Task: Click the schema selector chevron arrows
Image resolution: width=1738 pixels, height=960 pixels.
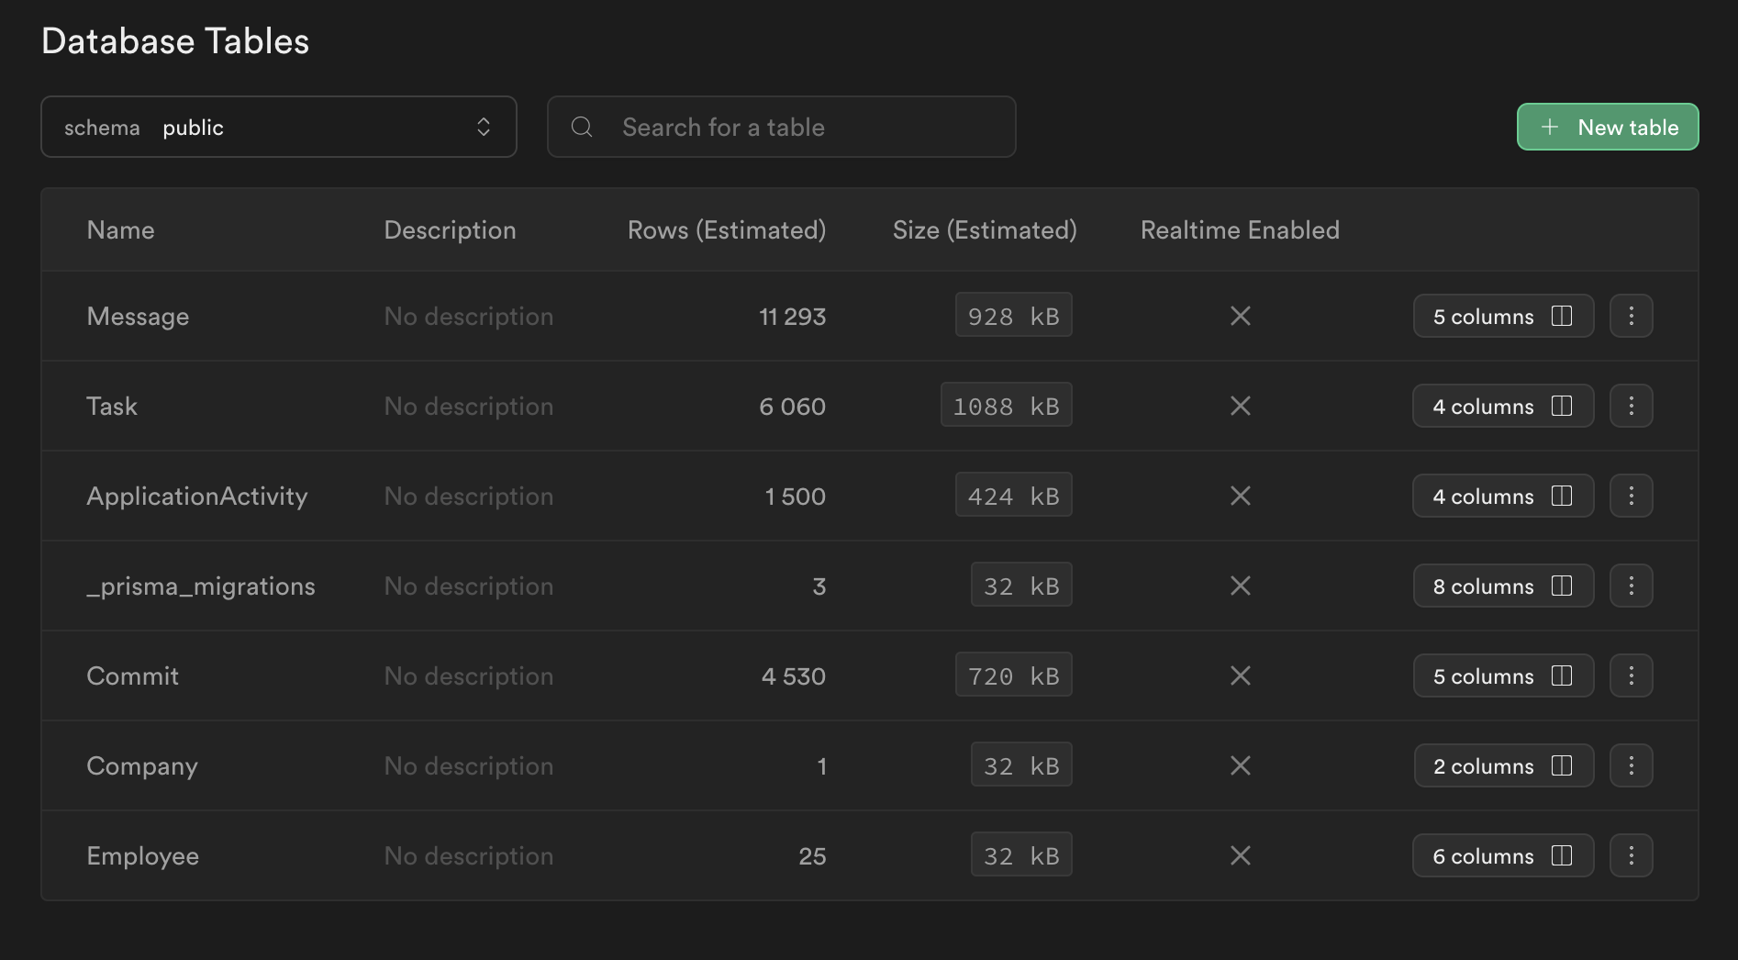Action: [x=484, y=127]
